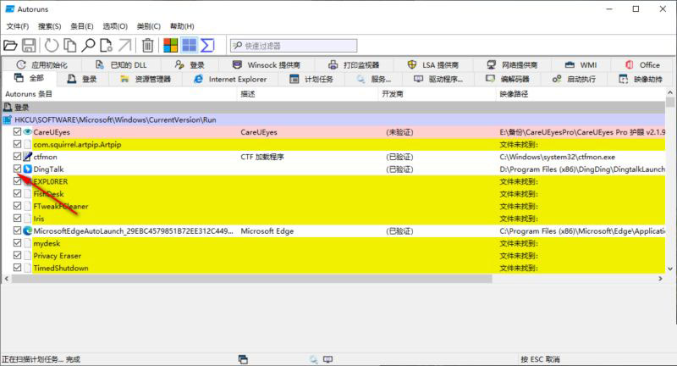Open the 选项(O) menu

coord(115,26)
